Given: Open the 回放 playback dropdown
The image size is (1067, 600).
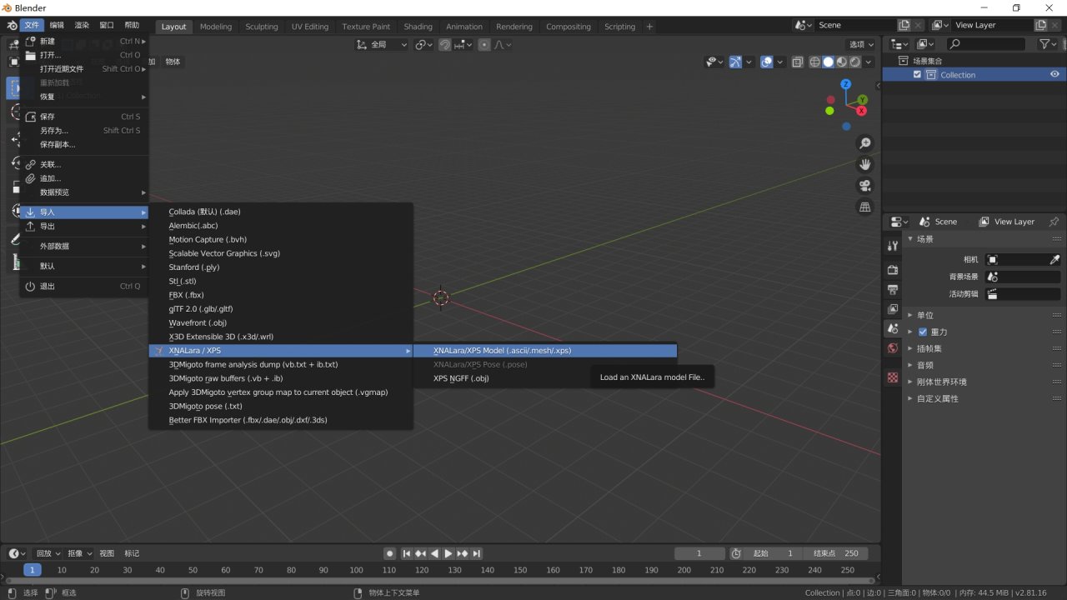Looking at the screenshot, I should click(48, 553).
